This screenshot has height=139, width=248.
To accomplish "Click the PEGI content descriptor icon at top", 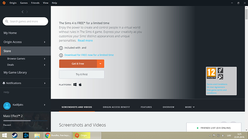I will (220, 70).
